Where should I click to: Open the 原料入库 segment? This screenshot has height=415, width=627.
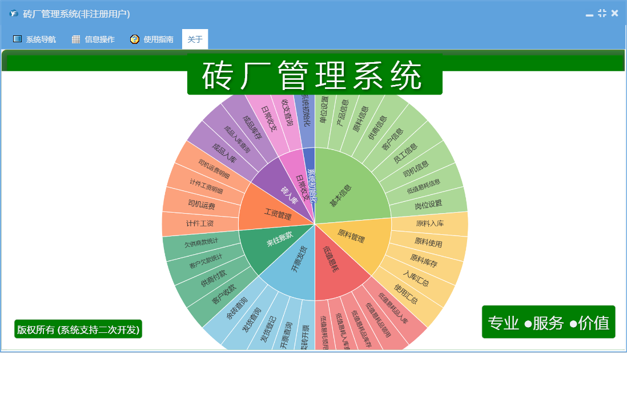[429, 224]
